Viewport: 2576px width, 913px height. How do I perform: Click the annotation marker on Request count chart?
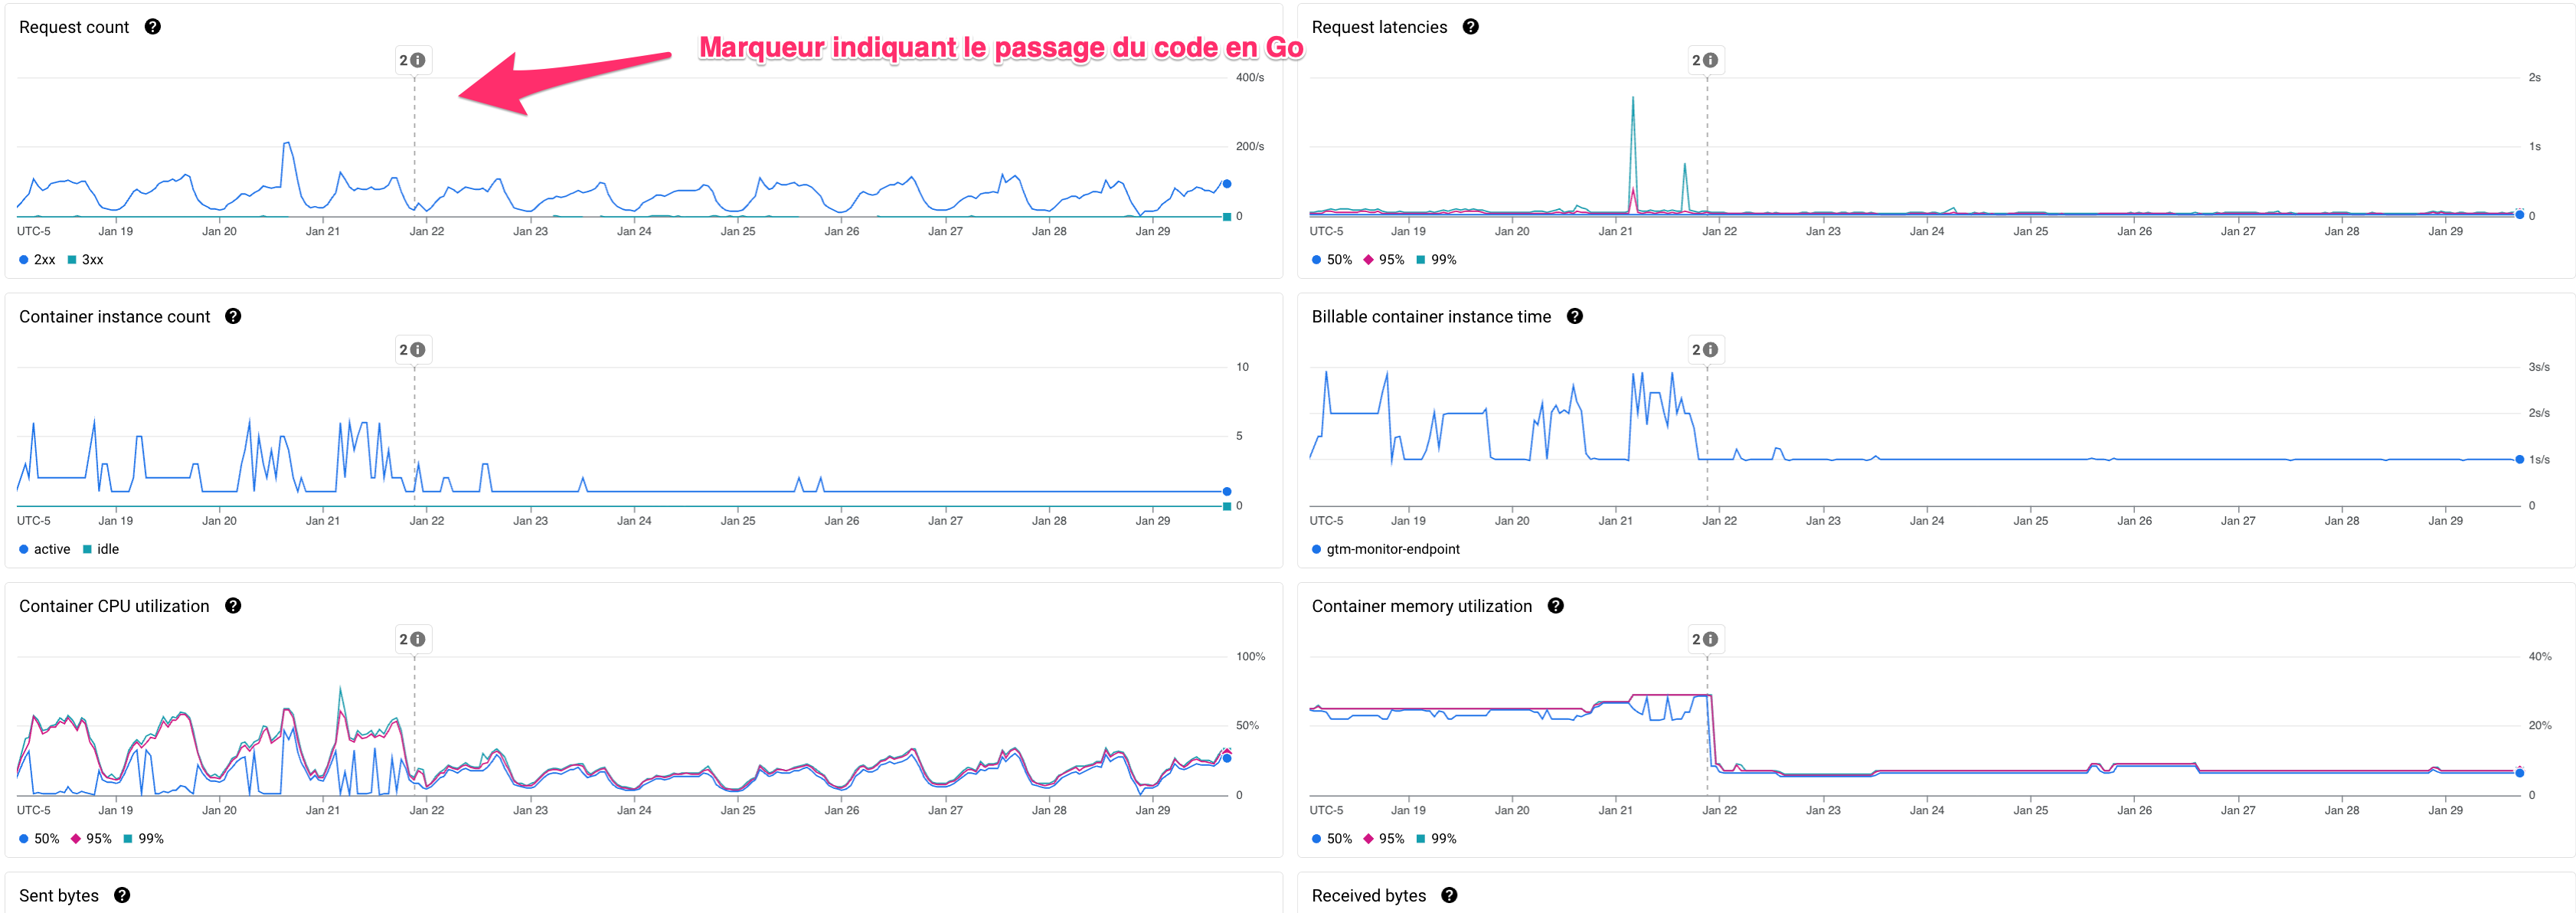click(412, 60)
